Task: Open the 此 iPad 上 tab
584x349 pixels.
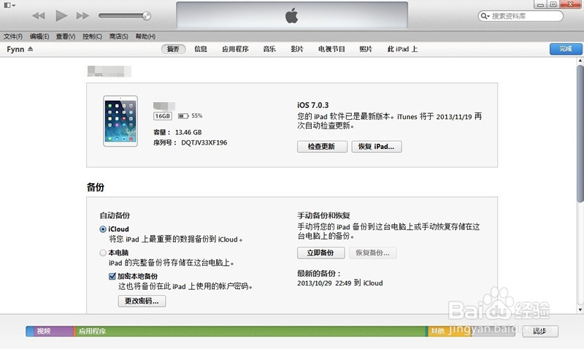Action: pyautogui.click(x=402, y=49)
